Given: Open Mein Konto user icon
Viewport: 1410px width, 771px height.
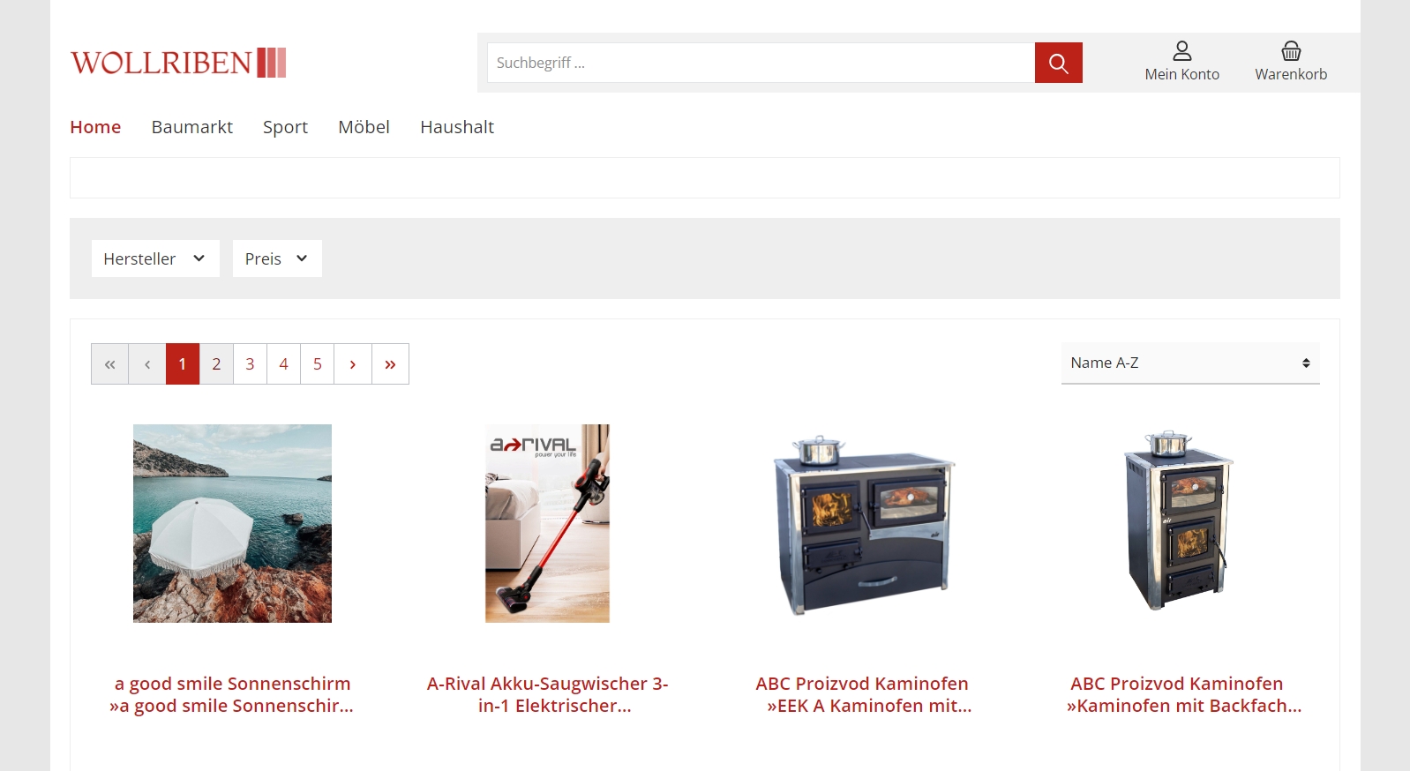Looking at the screenshot, I should [1181, 51].
